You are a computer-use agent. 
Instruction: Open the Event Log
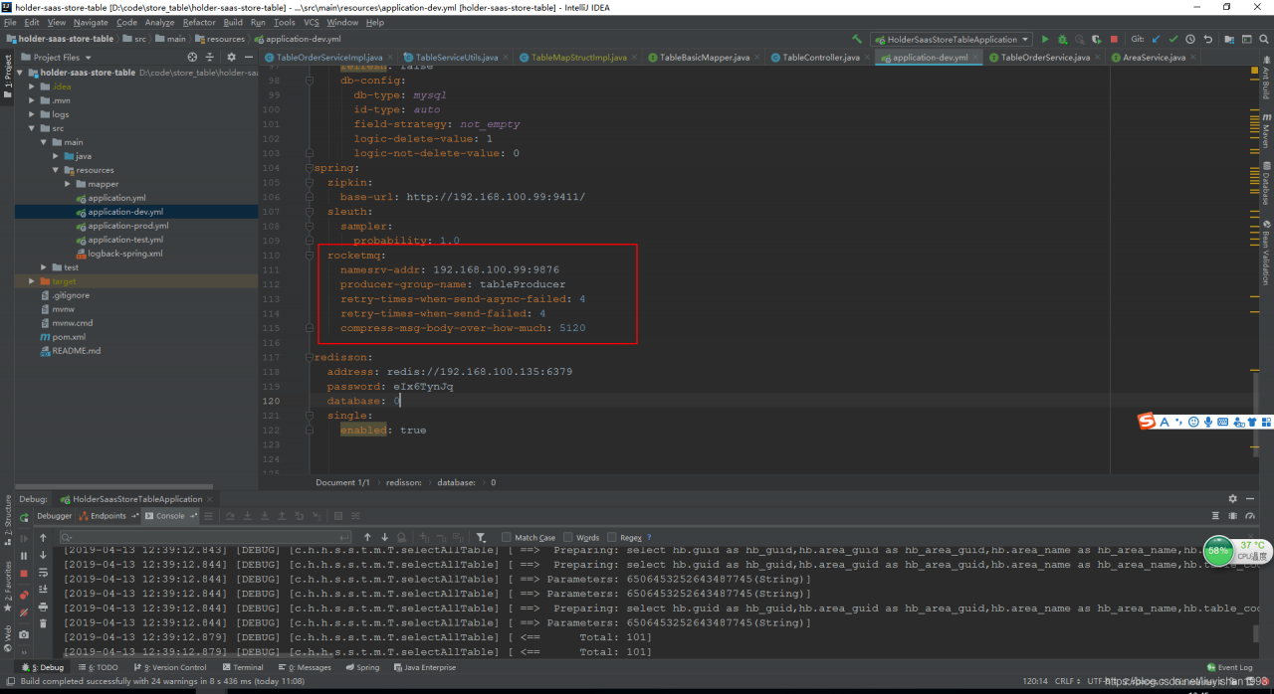click(1229, 667)
